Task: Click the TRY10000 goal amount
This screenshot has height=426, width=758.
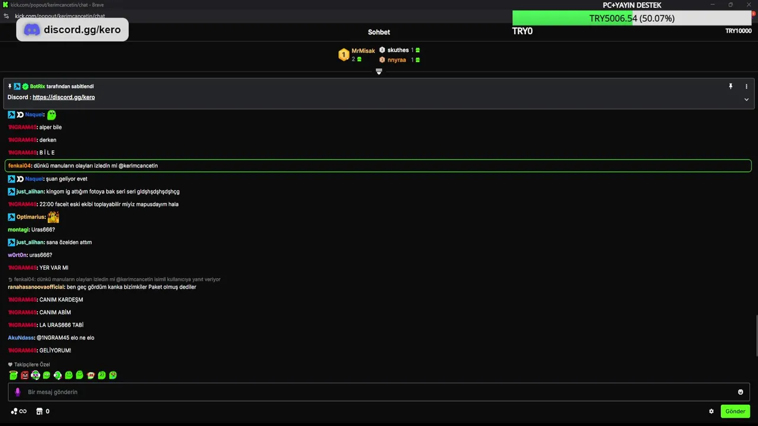Action: pyautogui.click(x=738, y=31)
